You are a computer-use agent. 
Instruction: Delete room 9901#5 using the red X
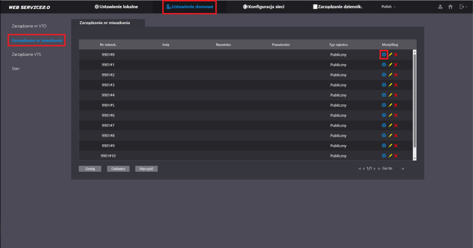tap(396, 105)
